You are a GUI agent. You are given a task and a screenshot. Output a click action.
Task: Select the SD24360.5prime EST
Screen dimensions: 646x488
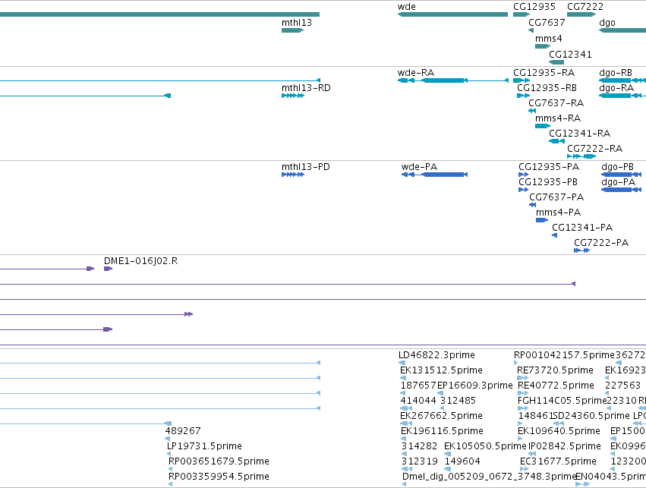[559, 423]
